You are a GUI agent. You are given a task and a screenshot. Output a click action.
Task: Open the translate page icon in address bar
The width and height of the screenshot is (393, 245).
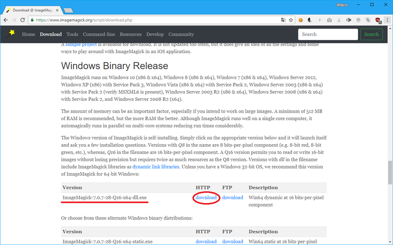[x=283, y=20]
